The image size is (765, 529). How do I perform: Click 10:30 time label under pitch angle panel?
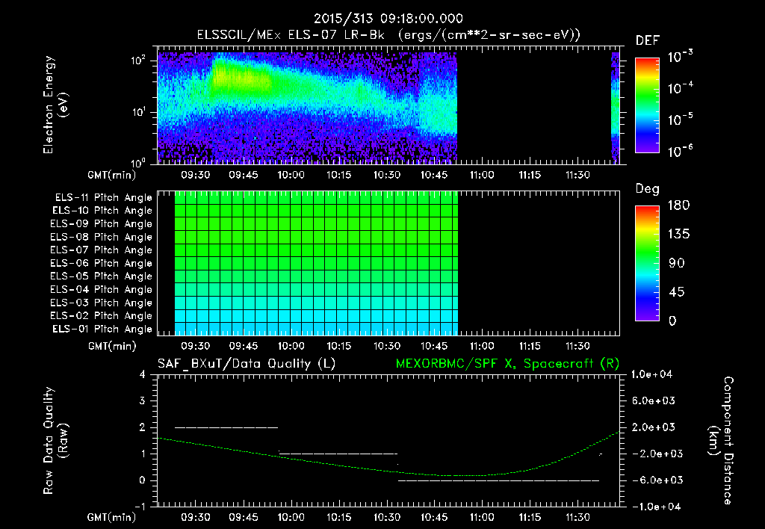387,347
